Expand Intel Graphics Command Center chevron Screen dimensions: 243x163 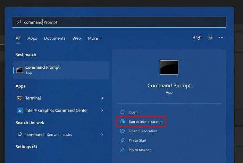(x=102, y=111)
